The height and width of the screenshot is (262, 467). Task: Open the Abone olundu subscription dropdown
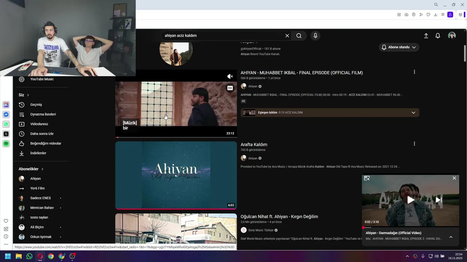pos(399,47)
